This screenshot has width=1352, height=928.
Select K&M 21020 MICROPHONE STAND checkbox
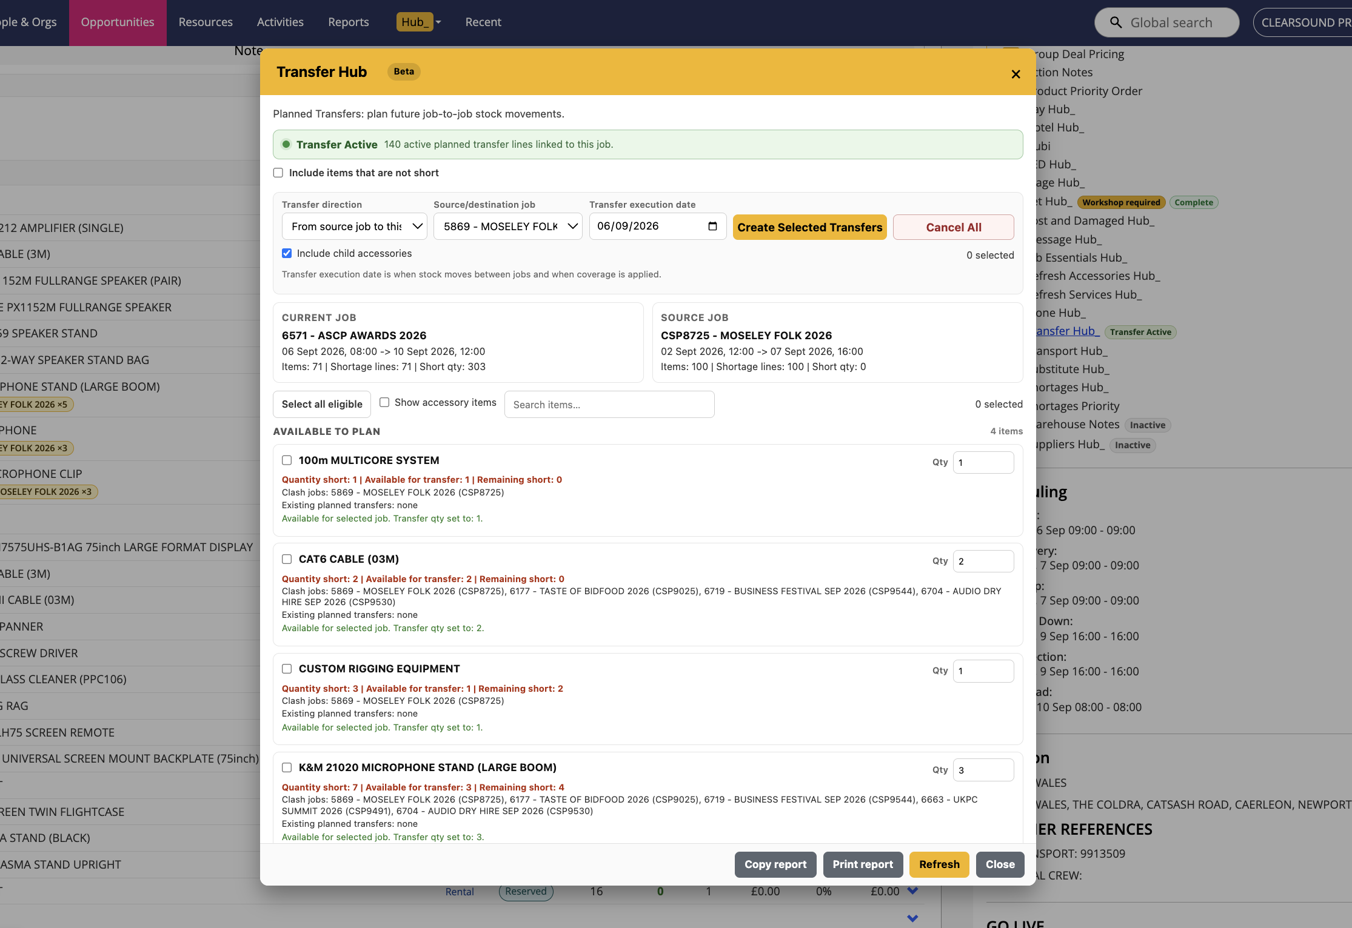[x=287, y=767]
